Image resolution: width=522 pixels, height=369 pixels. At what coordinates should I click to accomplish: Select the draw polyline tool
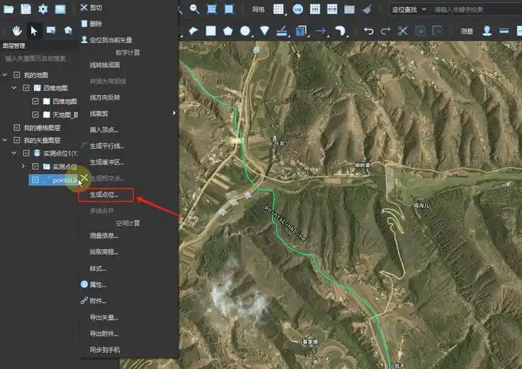point(193,31)
